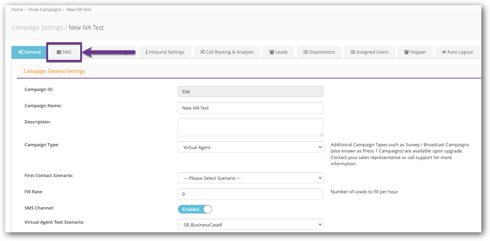Click the group icon on Hopper tab
490x241 pixels.
[406, 52]
